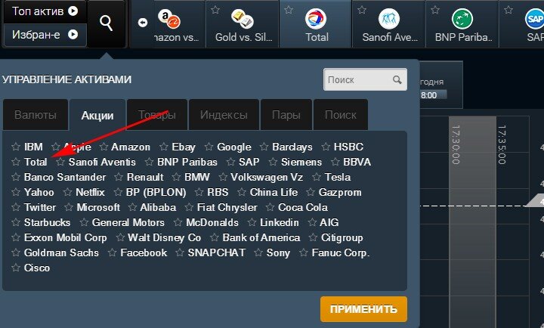Toggle favorite star next to Google

click(x=209, y=147)
